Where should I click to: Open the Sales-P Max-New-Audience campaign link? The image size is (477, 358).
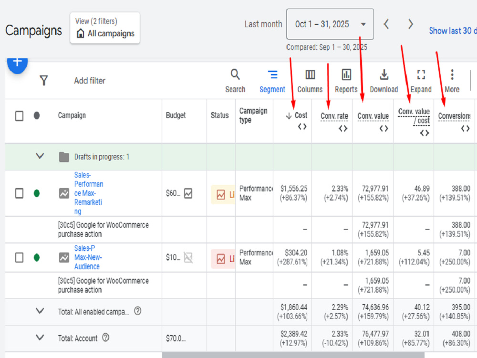[x=88, y=258]
